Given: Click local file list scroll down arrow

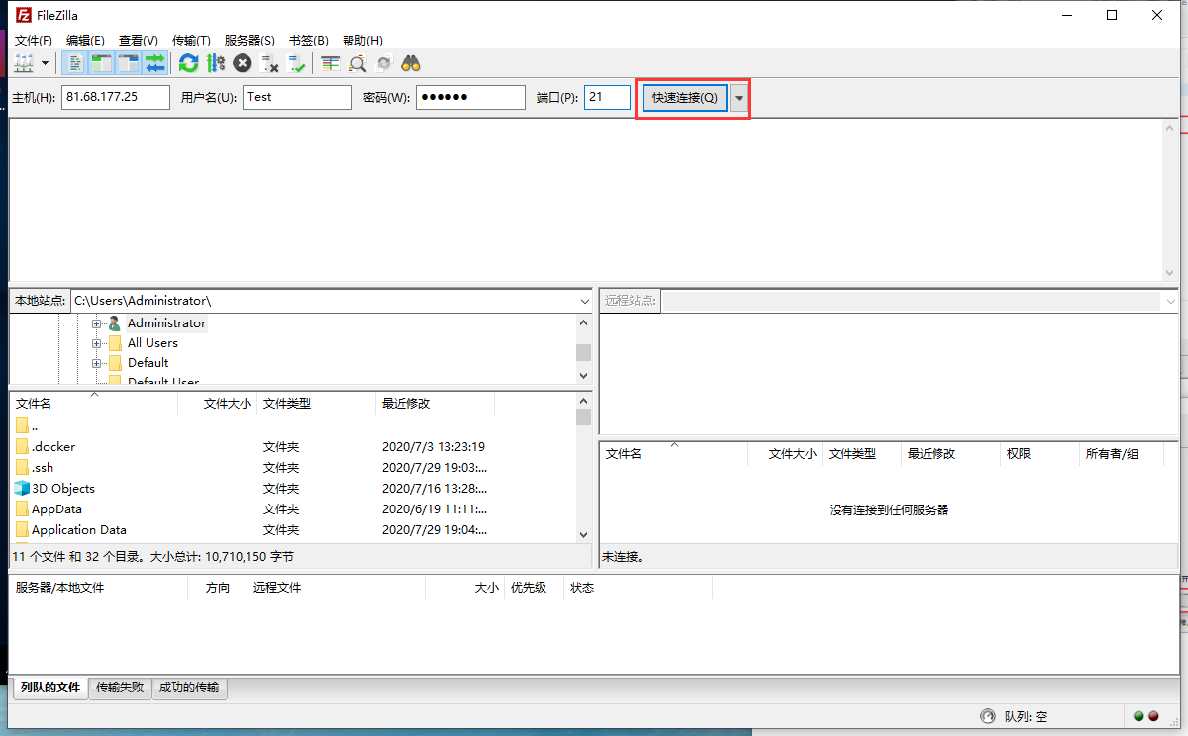Looking at the screenshot, I should [584, 534].
